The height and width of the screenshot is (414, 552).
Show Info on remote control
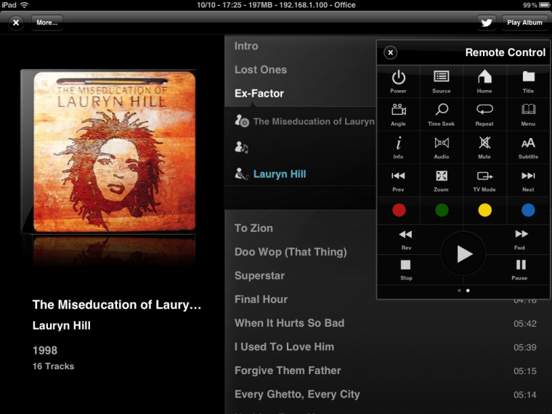point(398,147)
